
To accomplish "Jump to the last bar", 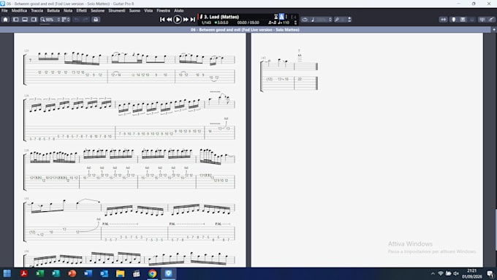I will point(193,19).
